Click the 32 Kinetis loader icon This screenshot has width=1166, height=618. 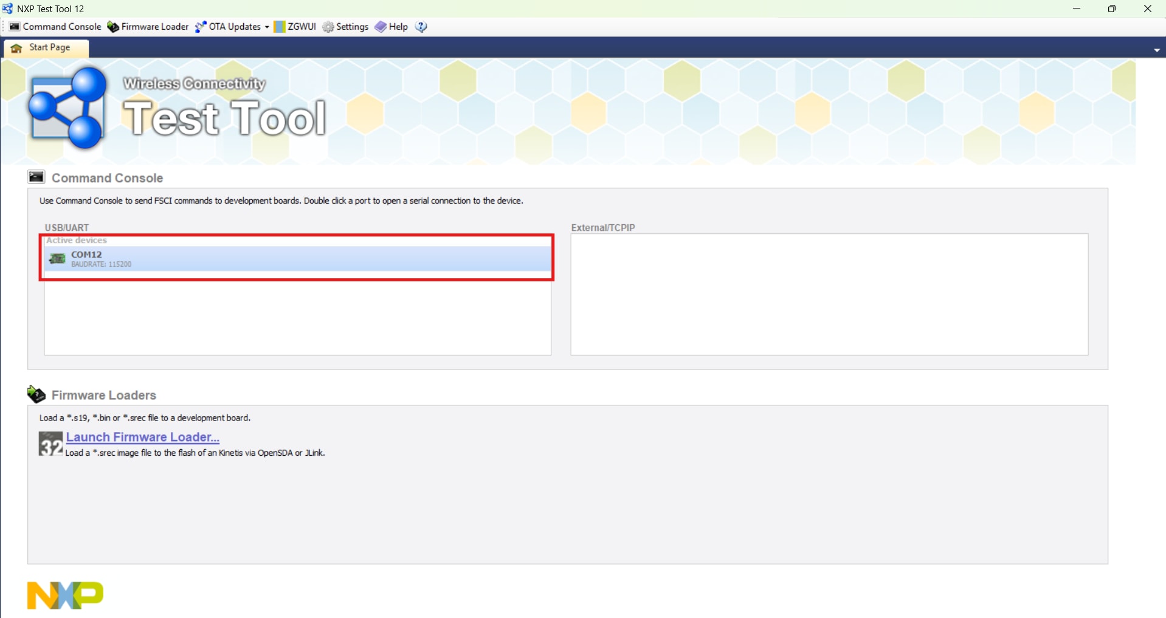pos(50,444)
